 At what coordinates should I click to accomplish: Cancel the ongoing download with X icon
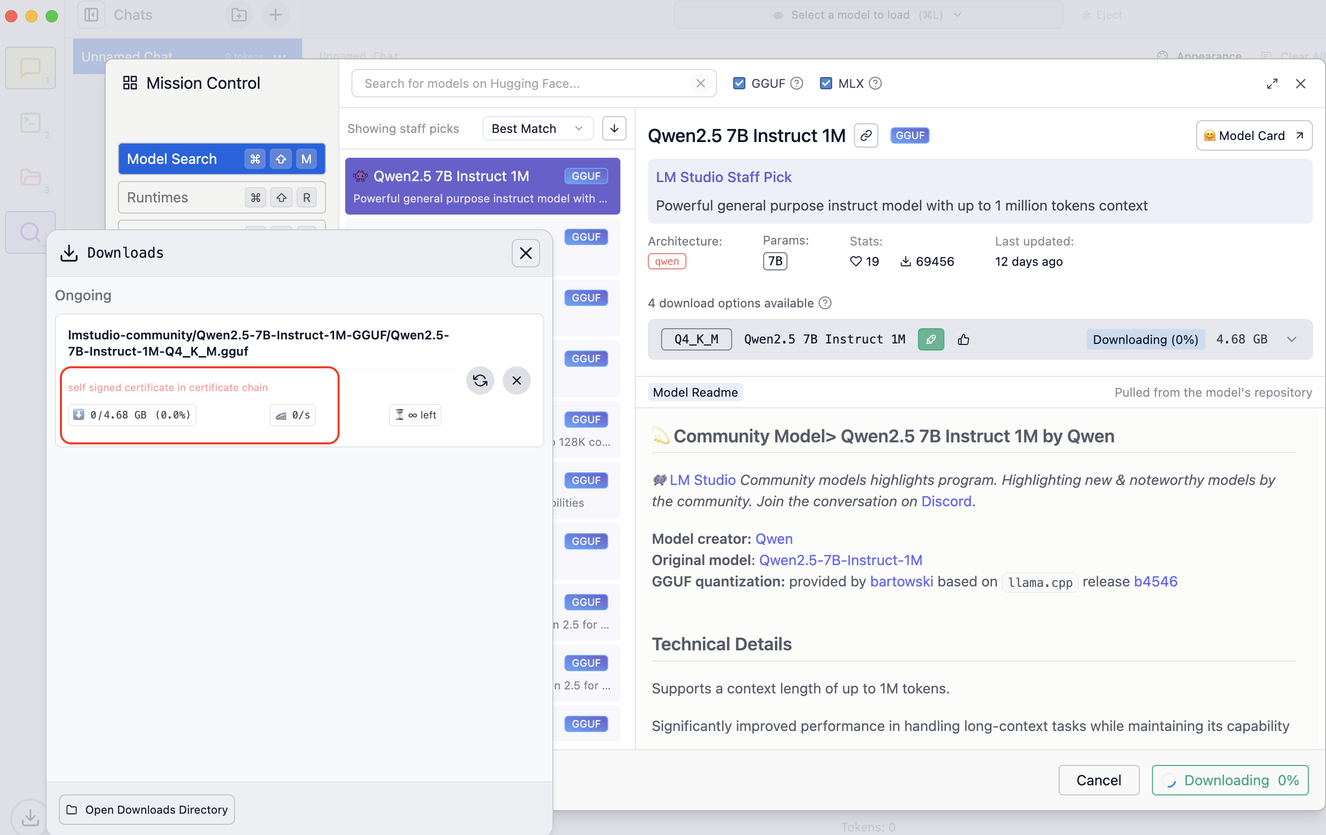coord(516,380)
